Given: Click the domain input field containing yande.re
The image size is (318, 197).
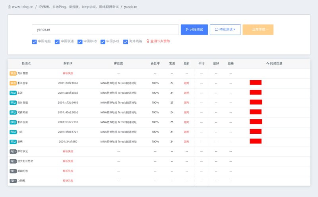Looking at the screenshot, I should pos(105,29).
